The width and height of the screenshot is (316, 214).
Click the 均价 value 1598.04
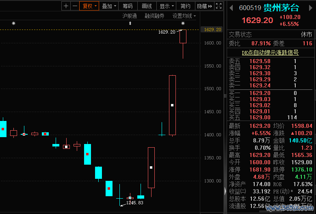click(302, 126)
